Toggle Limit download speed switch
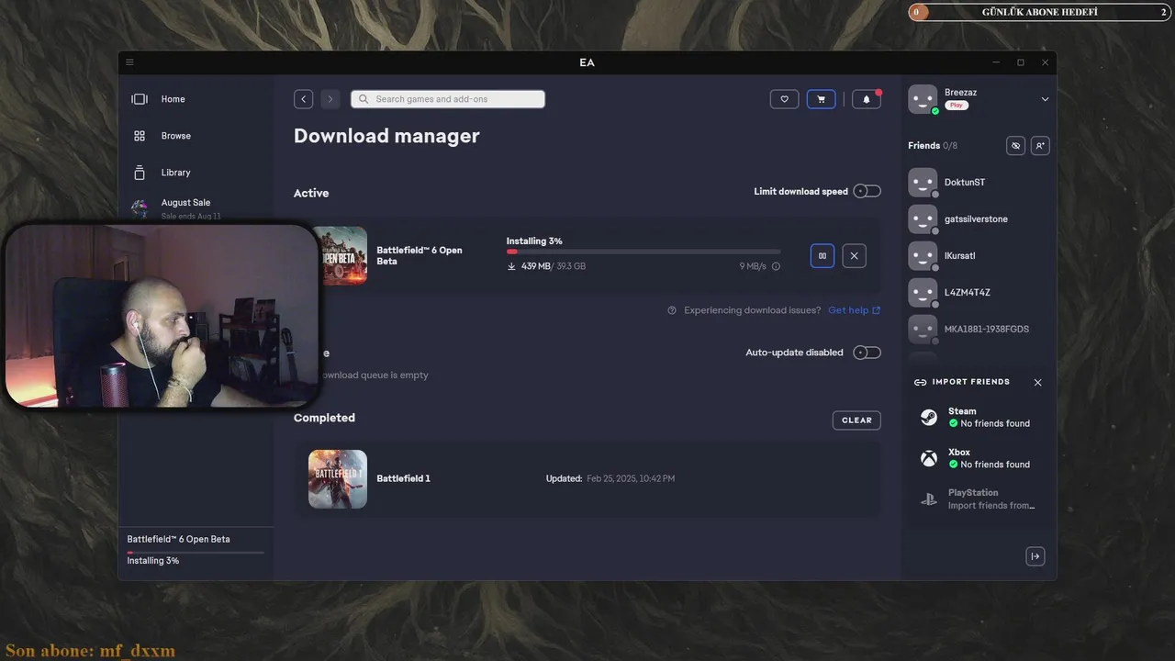 pyautogui.click(x=867, y=191)
